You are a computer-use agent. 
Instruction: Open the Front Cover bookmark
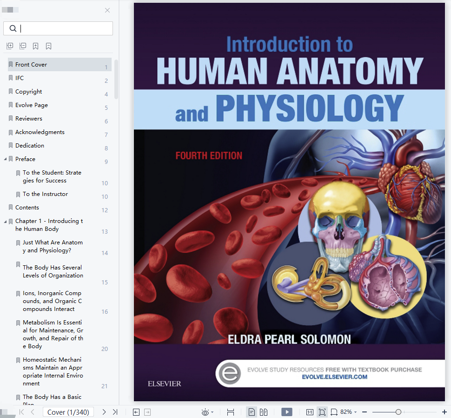[60, 65]
